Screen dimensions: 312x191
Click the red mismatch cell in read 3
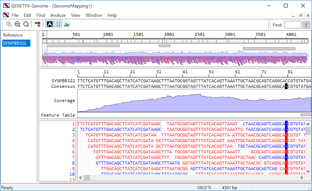(x=286, y=135)
